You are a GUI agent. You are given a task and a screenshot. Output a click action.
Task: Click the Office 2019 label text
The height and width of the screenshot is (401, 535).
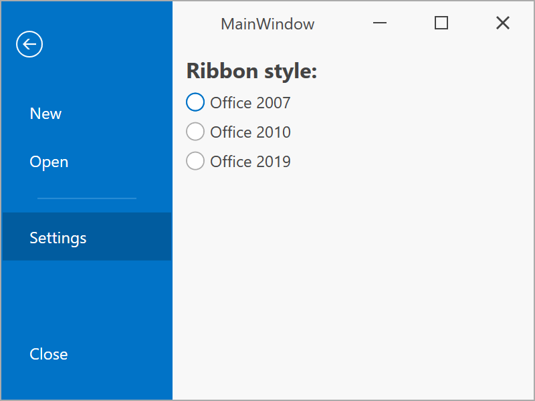[x=250, y=161]
